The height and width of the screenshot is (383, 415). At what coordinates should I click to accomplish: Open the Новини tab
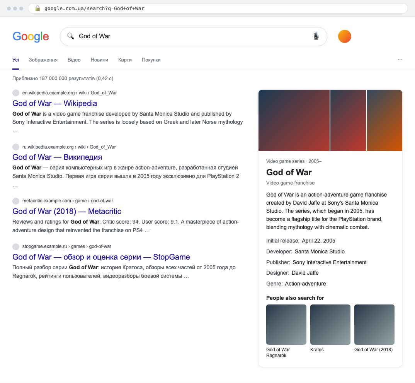[x=100, y=60]
